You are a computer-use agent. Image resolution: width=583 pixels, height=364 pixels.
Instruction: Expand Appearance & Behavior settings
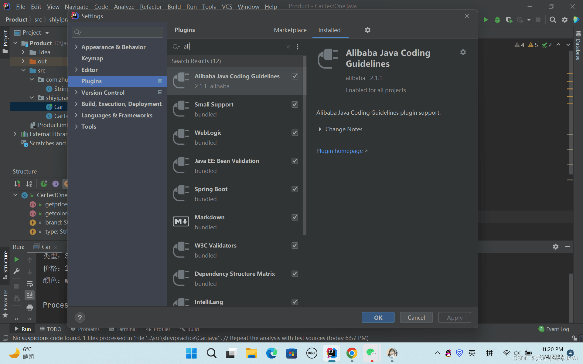tap(76, 47)
